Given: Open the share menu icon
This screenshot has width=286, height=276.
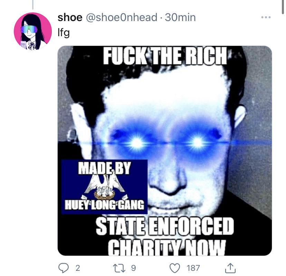Looking at the screenshot, I should (230, 268).
